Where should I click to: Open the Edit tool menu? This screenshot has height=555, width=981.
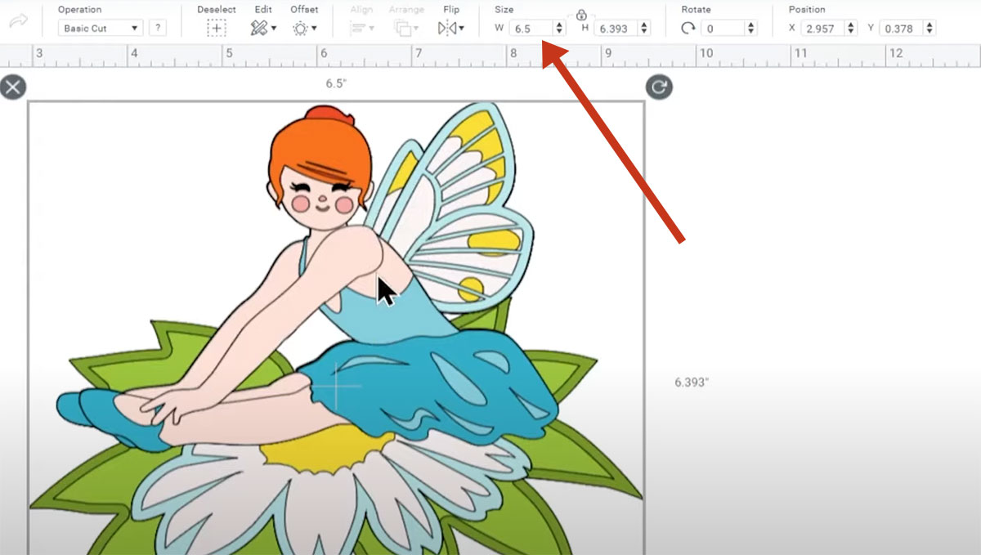(263, 28)
